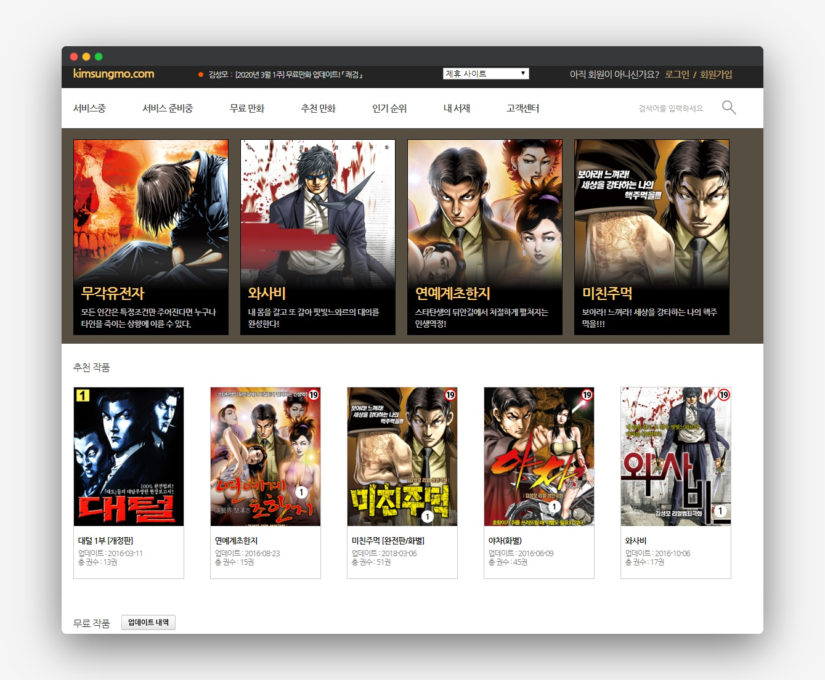Click the 무료 작품 section heading
825x680 pixels.
point(91,623)
